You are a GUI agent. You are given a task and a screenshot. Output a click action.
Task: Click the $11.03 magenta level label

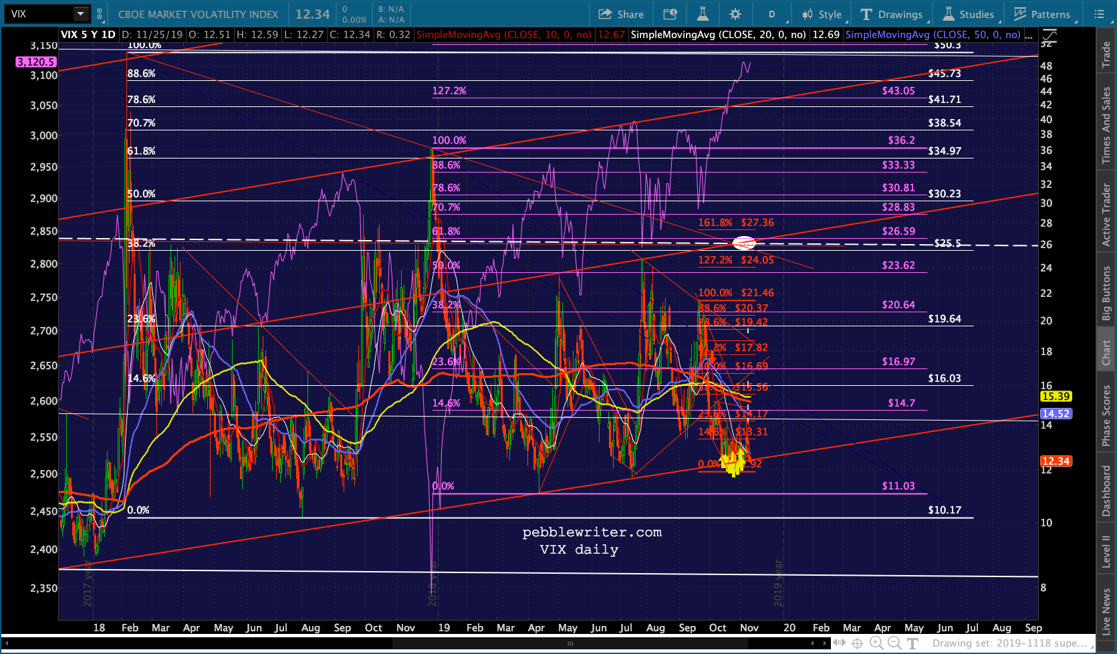click(x=898, y=486)
